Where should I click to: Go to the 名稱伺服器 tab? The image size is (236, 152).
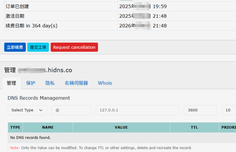coord(76,83)
